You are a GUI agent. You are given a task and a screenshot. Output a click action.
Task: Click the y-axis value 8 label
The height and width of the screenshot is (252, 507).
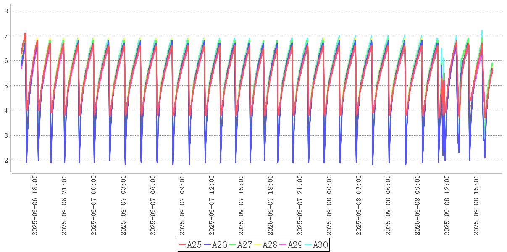(6, 11)
